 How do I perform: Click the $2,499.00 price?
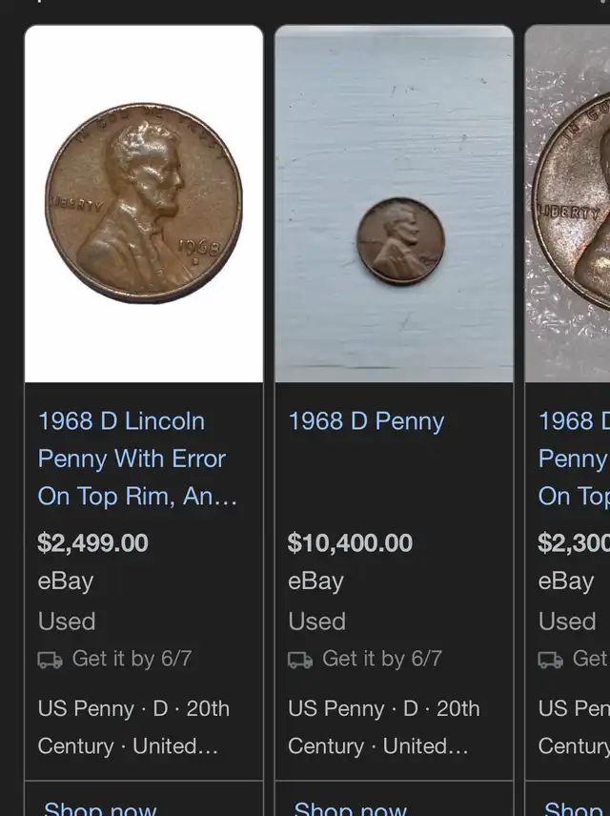point(93,543)
